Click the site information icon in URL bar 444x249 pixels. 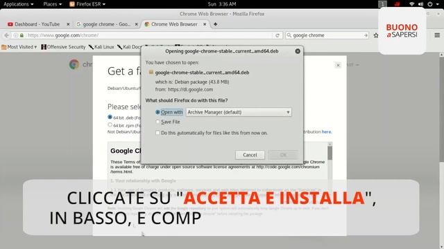click(x=16, y=35)
